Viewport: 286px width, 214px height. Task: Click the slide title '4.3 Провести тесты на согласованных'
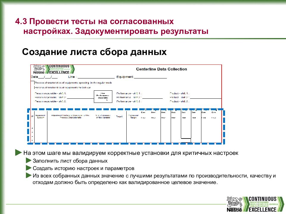pyautogui.click(x=94, y=21)
